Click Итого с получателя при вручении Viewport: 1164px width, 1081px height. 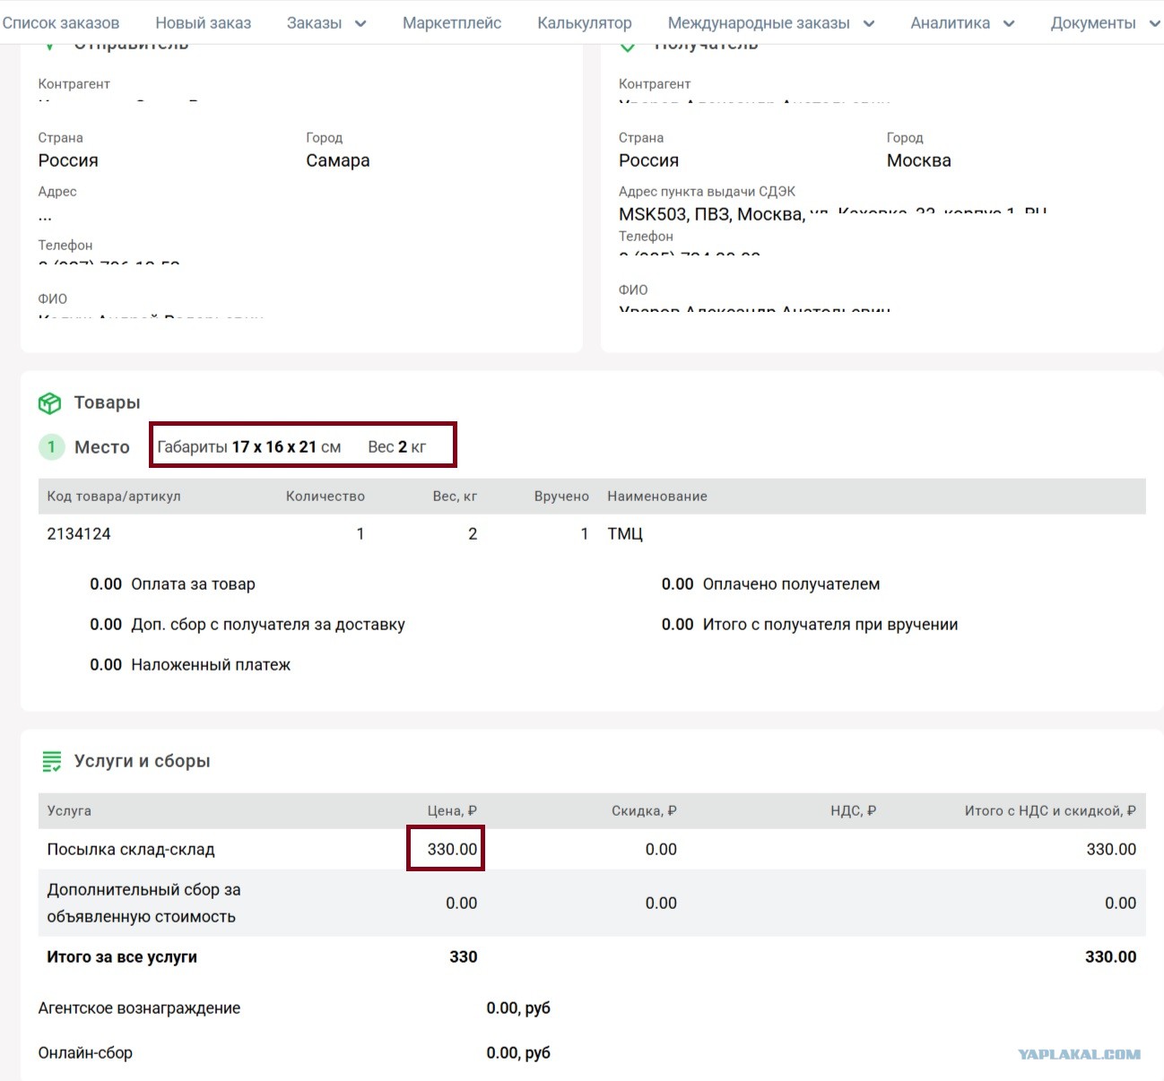pos(810,625)
